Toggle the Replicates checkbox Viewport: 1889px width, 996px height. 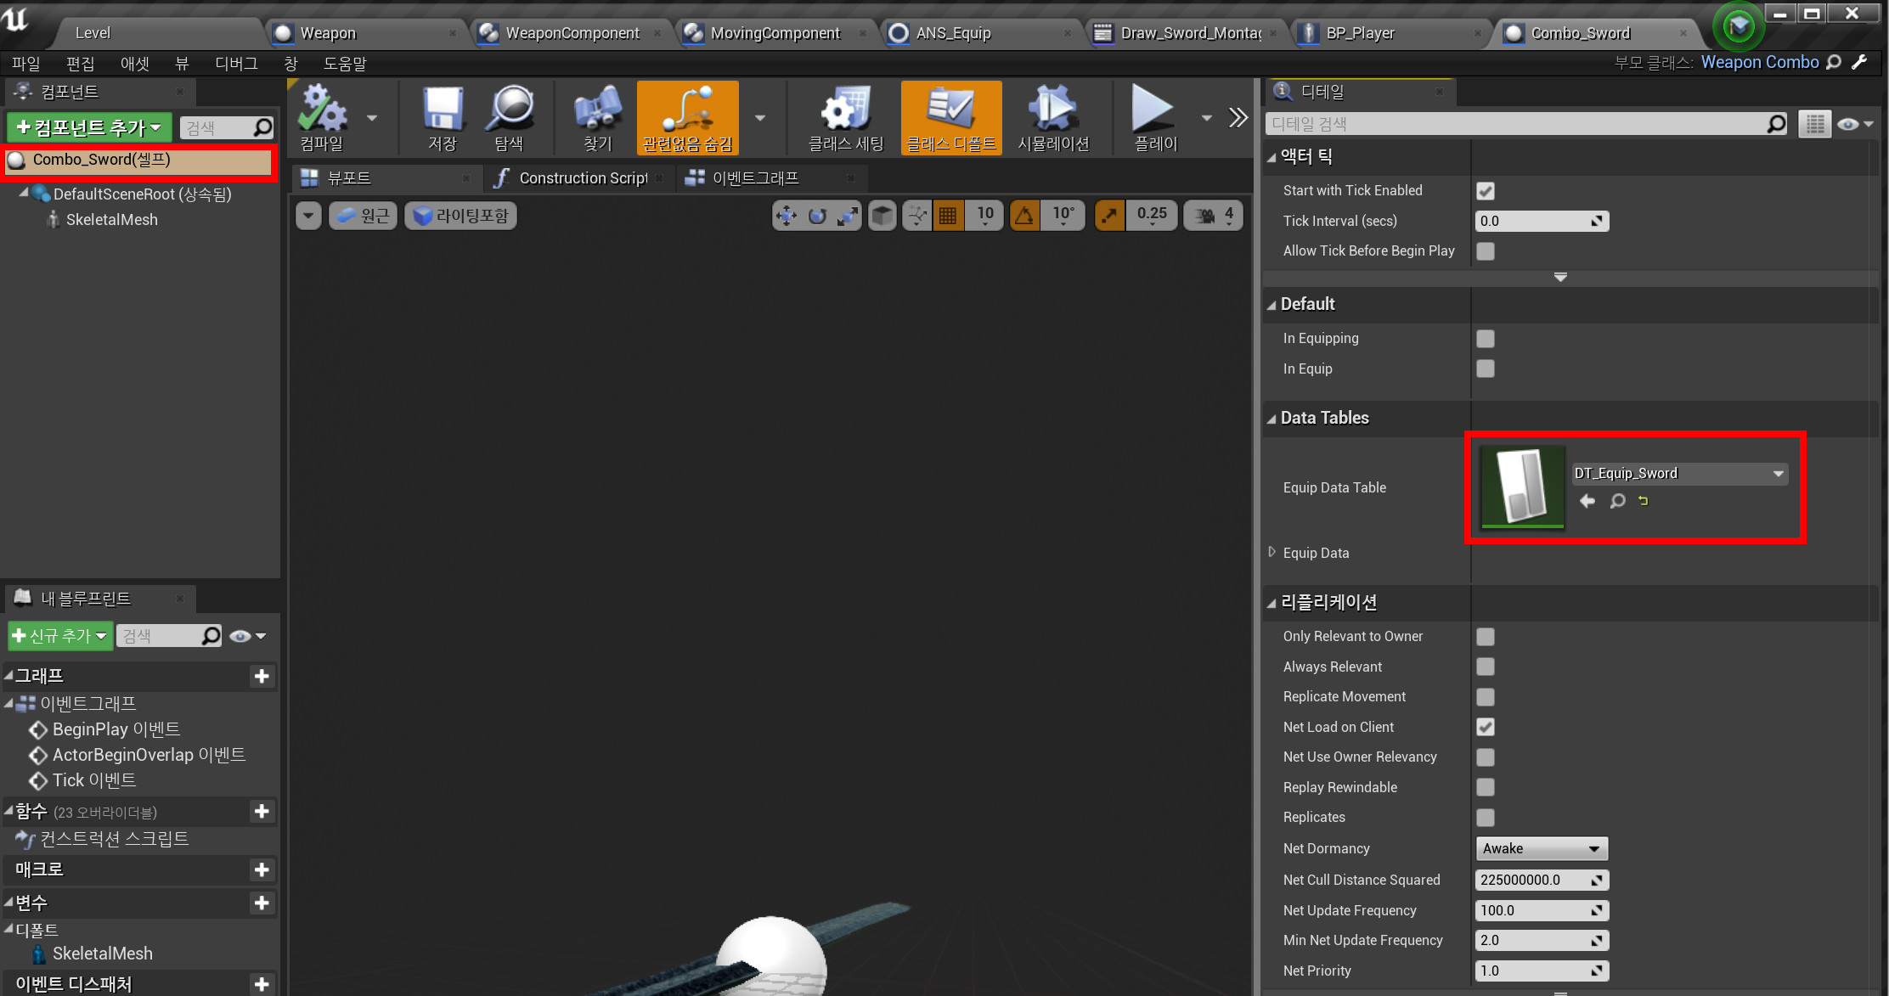[x=1485, y=818]
